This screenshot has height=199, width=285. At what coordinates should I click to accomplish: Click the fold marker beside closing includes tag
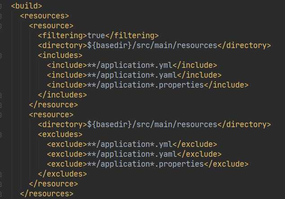tap(0, 95)
